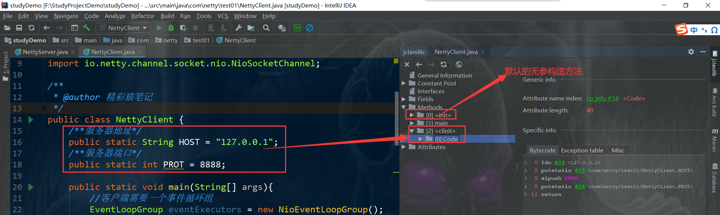Click run gutter arrow beside main method
Screen dimensions: 720x215
pos(31,187)
